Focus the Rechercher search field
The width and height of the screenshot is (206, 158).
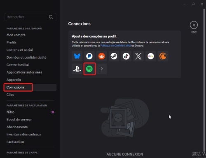tap(30, 17)
